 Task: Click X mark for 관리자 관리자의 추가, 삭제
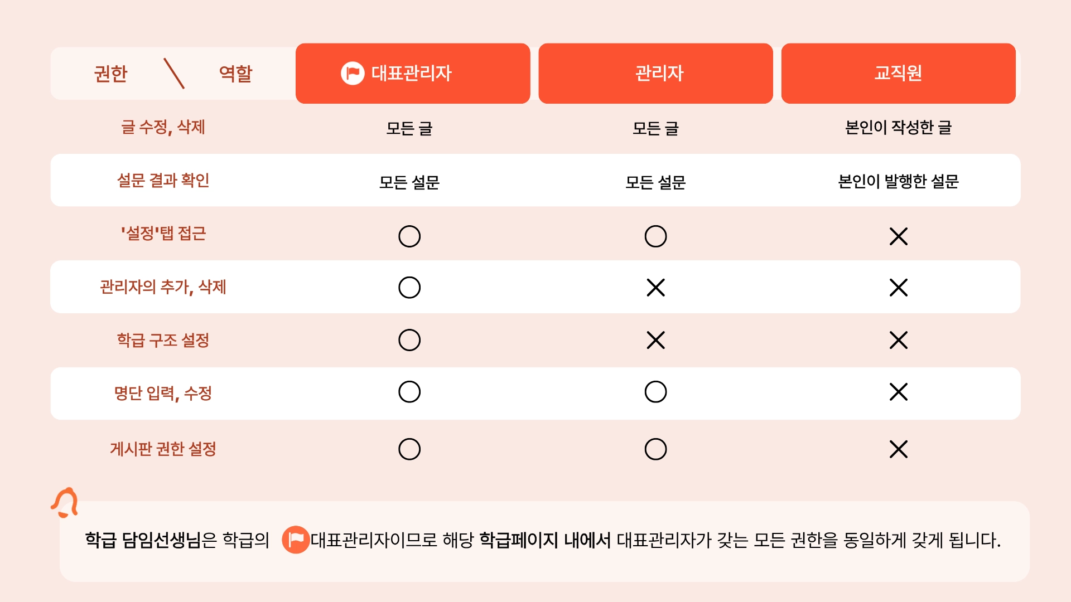[x=655, y=288]
